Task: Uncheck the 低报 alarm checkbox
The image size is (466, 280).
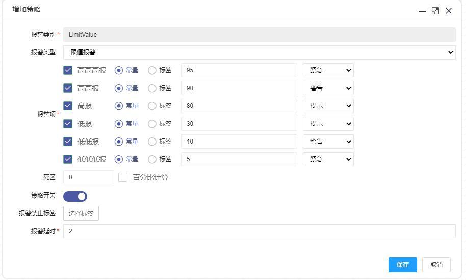Action: pyautogui.click(x=68, y=124)
